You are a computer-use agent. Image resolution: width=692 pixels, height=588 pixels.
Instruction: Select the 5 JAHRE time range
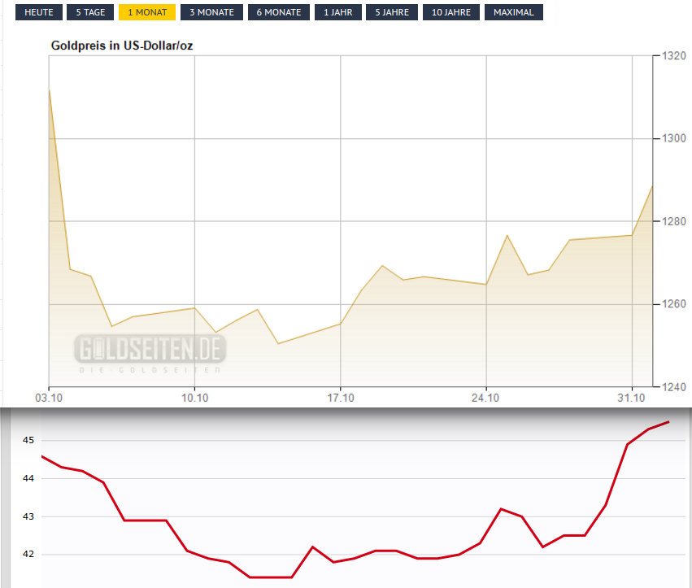[x=392, y=12]
